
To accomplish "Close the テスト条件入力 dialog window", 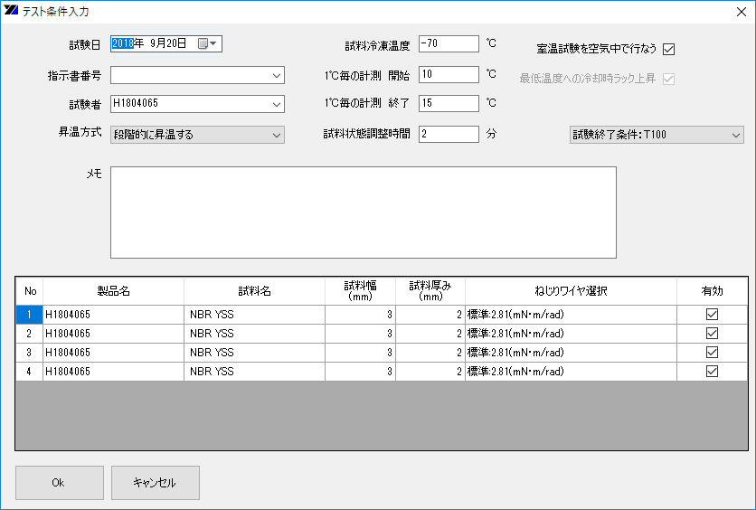I will pyautogui.click(x=738, y=11).
